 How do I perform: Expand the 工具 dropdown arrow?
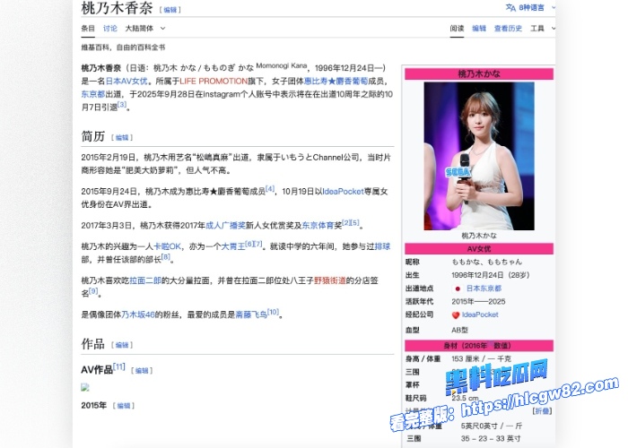(x=554, y=29)
